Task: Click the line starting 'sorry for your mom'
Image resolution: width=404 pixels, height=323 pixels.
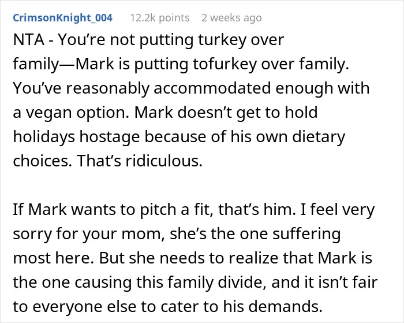Action: [177, 234]
